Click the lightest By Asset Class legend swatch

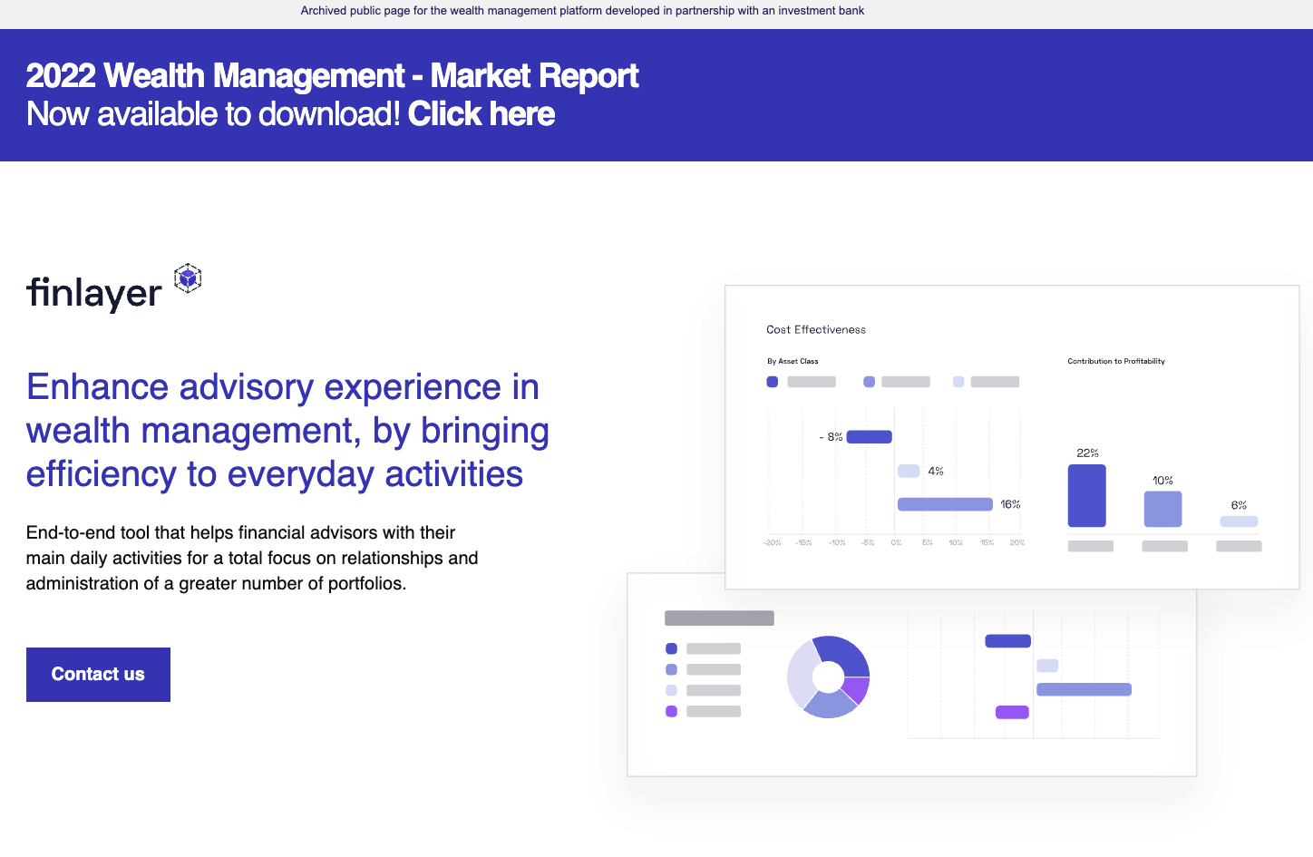pyautogui.click(x=958, y=382)
